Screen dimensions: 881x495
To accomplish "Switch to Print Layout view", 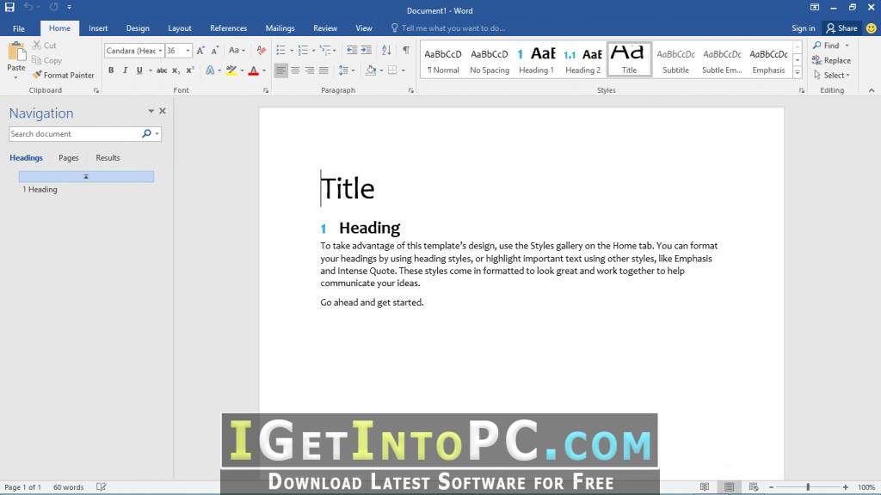I will [730, 487].
